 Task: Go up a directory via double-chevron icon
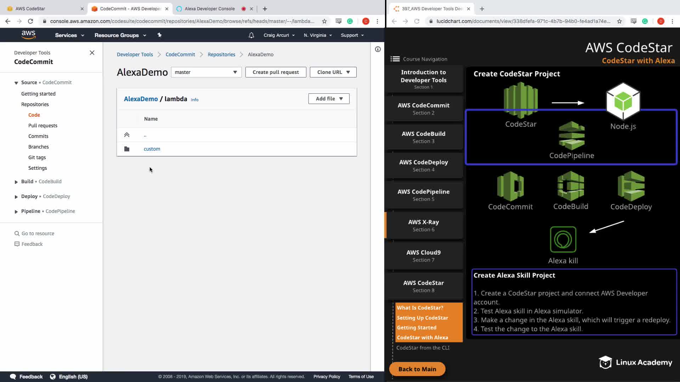127,135
